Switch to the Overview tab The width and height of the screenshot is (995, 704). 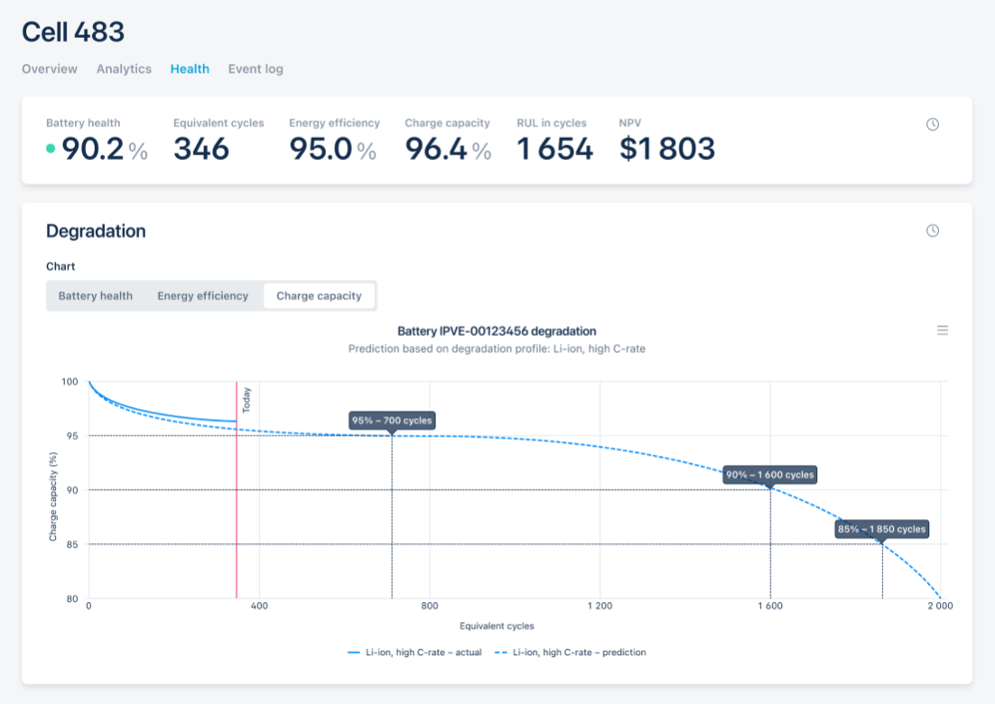coord(50,69)
